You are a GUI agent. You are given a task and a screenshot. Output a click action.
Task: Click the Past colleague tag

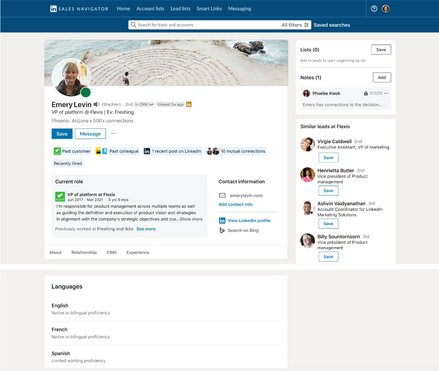(117, 151)
